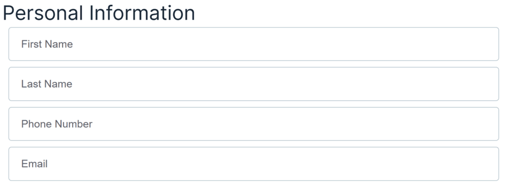Viewport: 506px width, 189px height.
Task: Click the 'First Name' placeholder text
Action: (x=47, y=44)
